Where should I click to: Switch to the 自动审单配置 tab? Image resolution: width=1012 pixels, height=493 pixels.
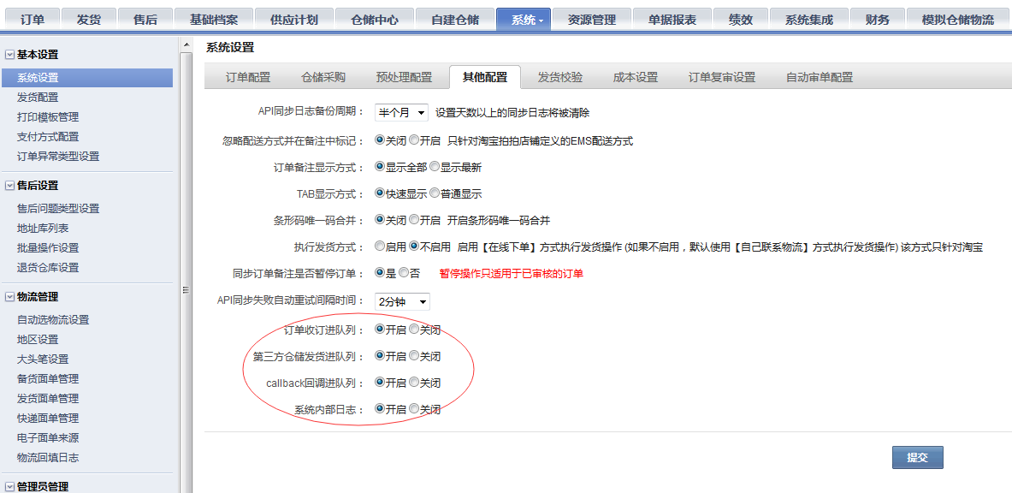[x=819, y=77]
